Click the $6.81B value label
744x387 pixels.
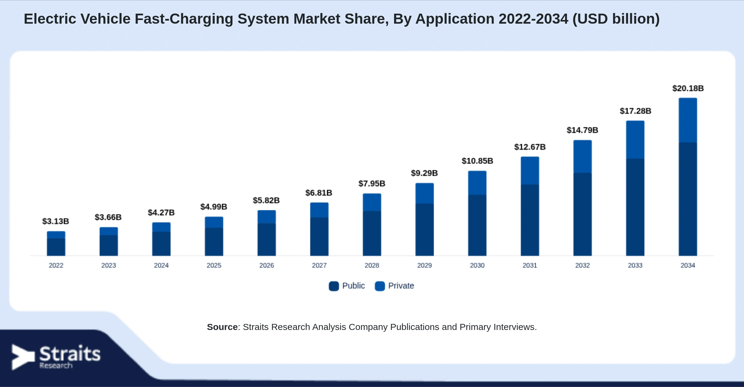pos(319,193)
